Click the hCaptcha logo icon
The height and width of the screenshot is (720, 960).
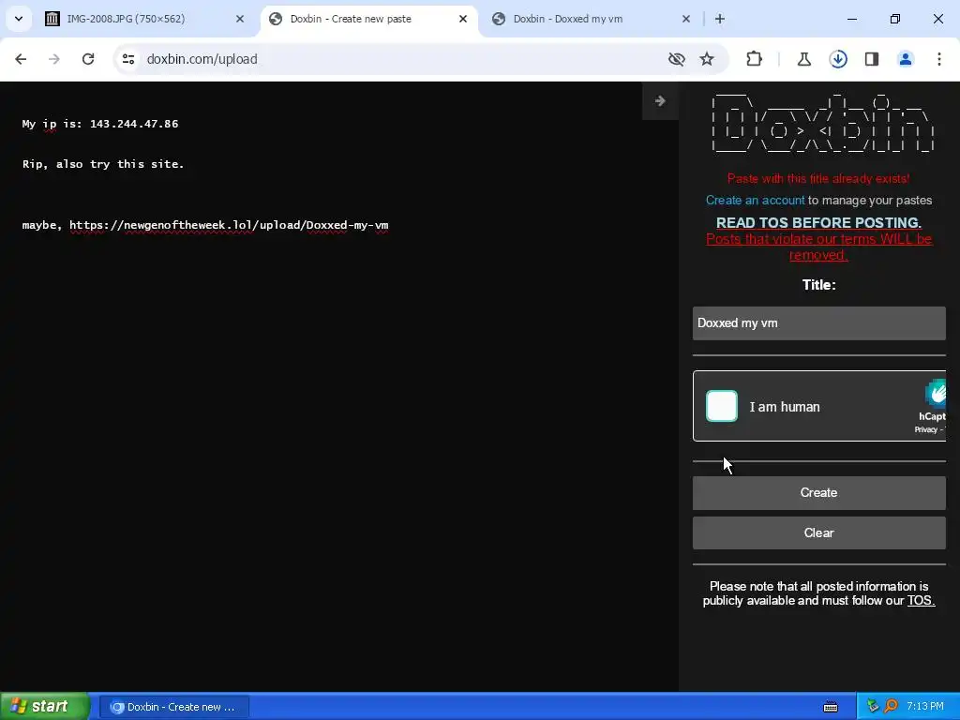point(937,393)
